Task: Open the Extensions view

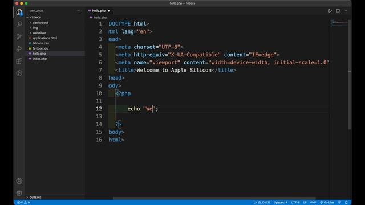Action: [19, 61]
